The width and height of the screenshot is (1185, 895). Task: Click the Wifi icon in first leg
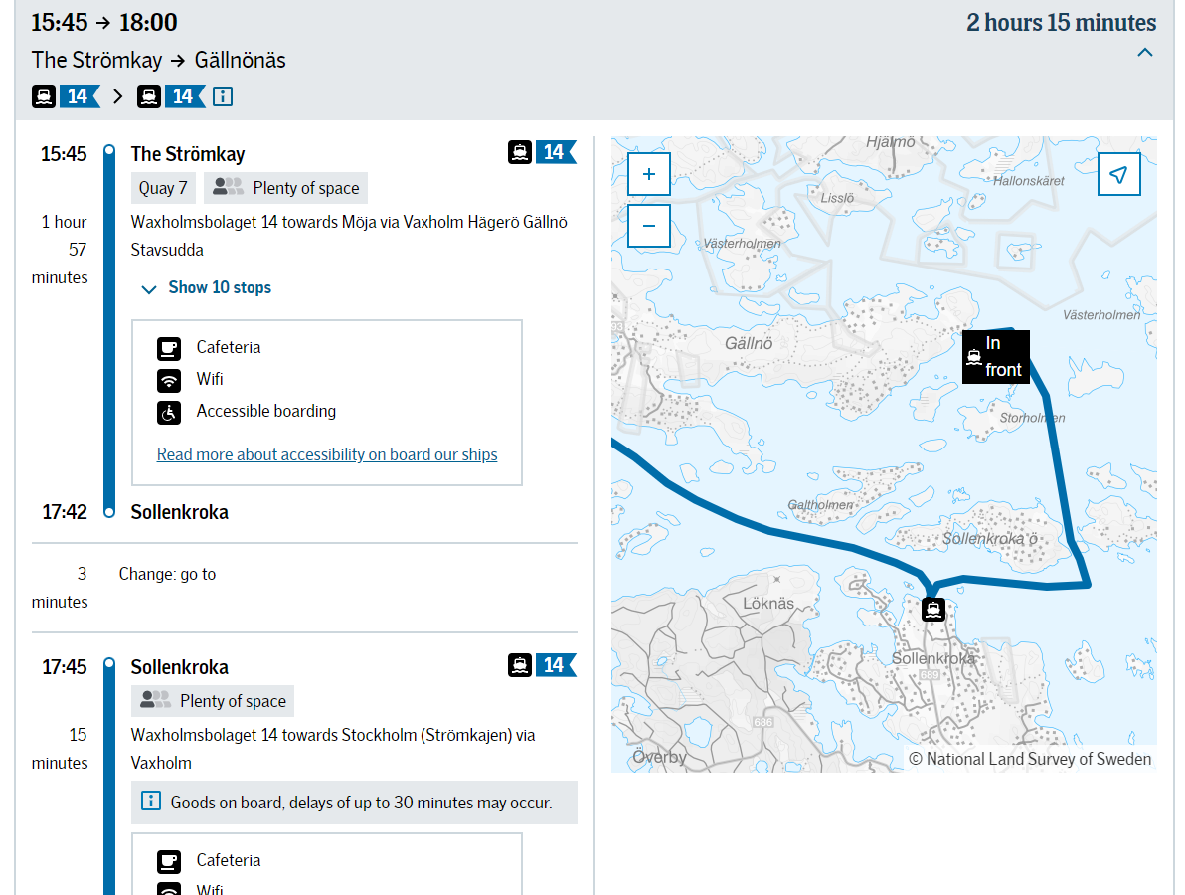169,380
